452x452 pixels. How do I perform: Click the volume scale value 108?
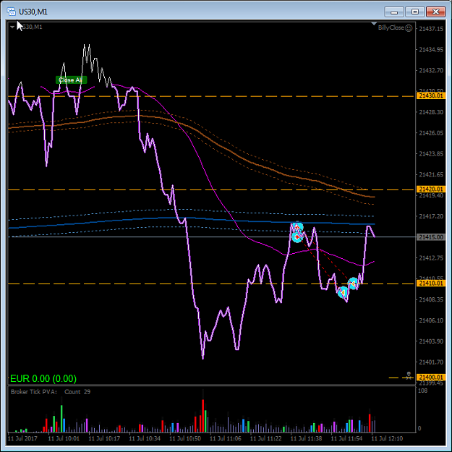(422, 391)
